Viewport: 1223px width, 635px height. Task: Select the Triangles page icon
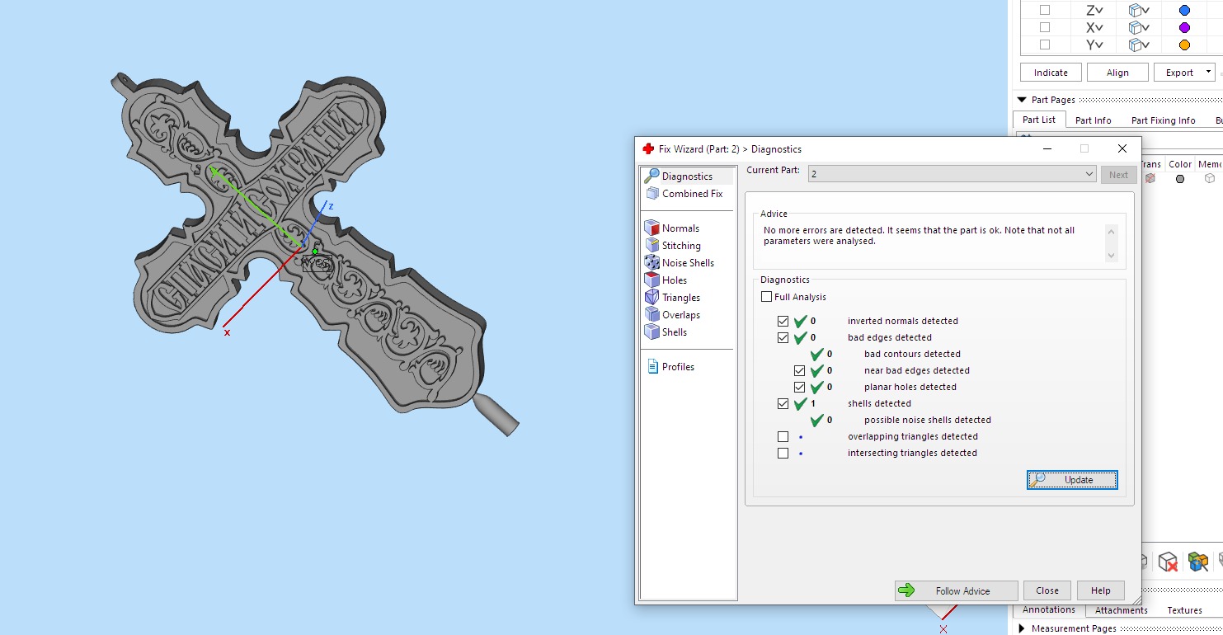coord(651,297)
